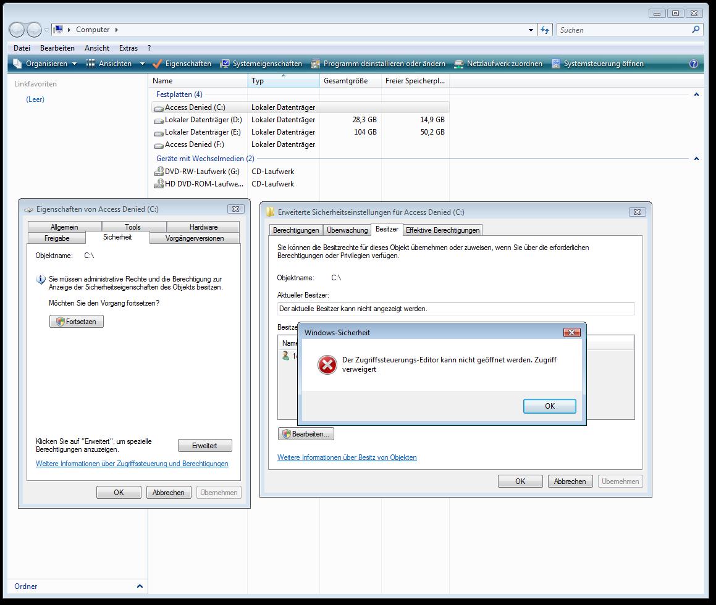Switch to the Hardware tab
Viewport: 716px width, 605px height.
[x=203, y=227]
